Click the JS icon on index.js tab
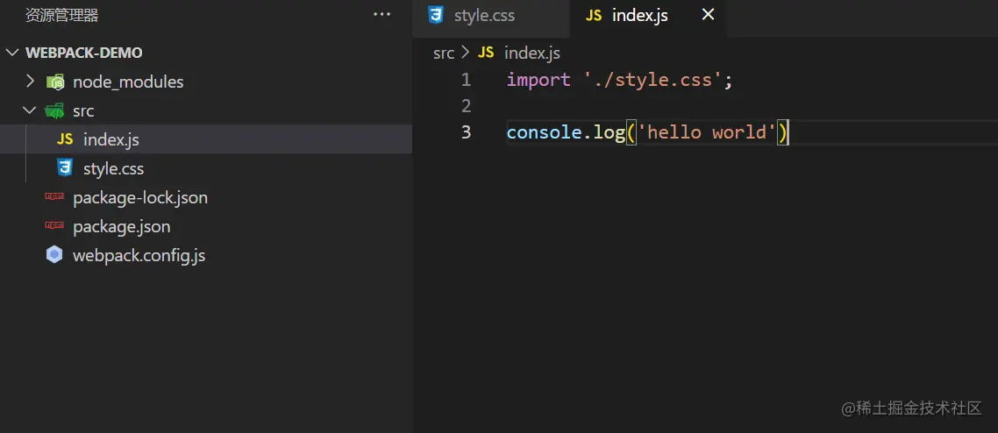Viewport: 998px width, 433px height. (x=594, y=15)
